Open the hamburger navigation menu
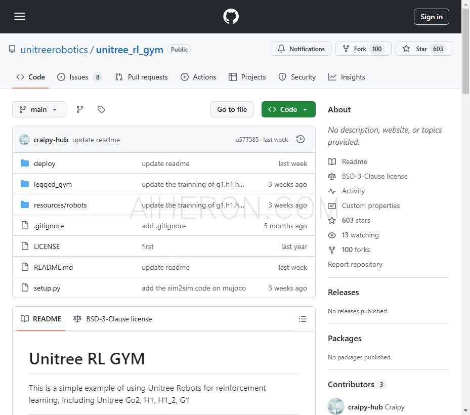This screenshot has width=470, height=415. pyautogui.click(x=20, y=16)
